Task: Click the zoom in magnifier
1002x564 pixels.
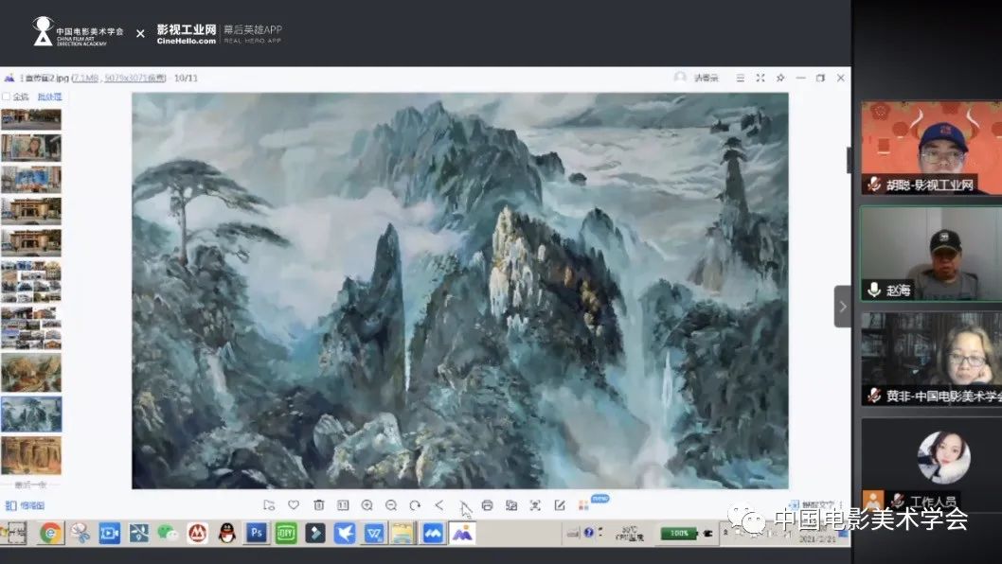Action: click(367, 505)
